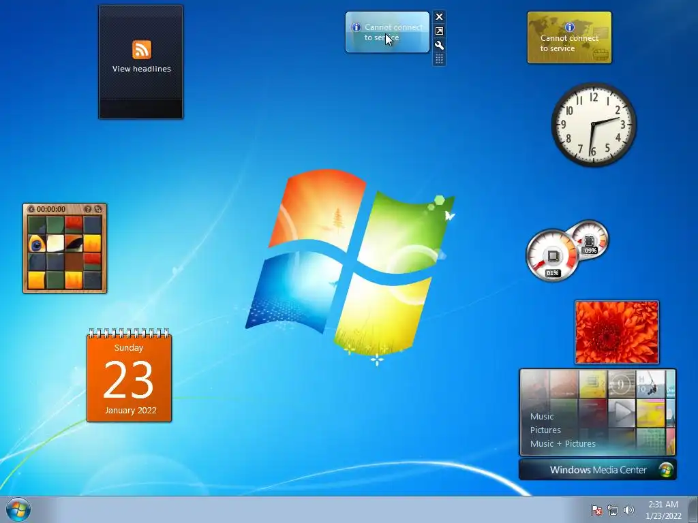This screenshot has width=698, height=523.
Task: Select the "Cannot connect to service" currency message
Action: [569, 43]
